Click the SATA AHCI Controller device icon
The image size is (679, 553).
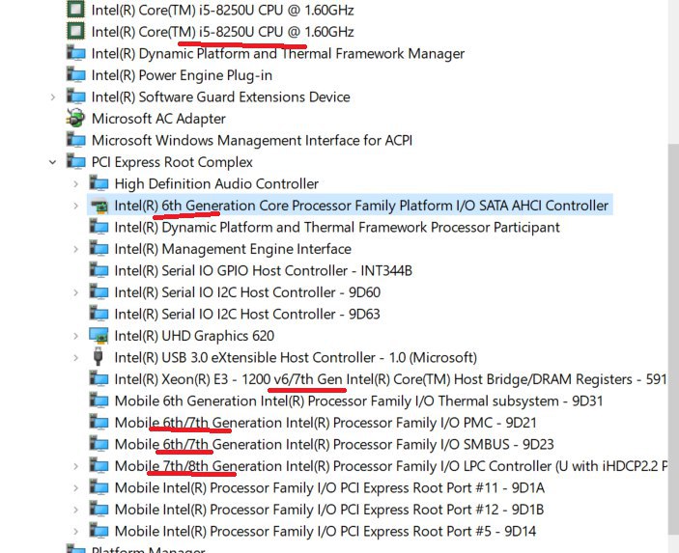tap(99, 206)
